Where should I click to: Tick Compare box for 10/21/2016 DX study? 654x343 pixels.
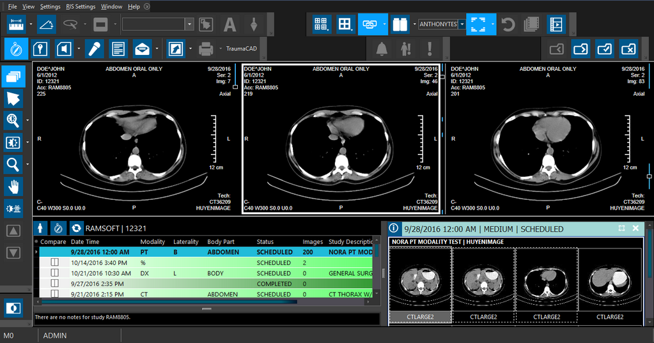coord(54,273)
